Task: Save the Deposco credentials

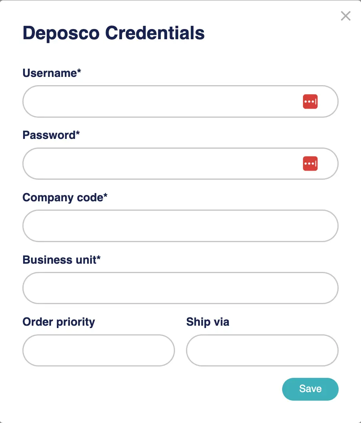Action: 310,389
